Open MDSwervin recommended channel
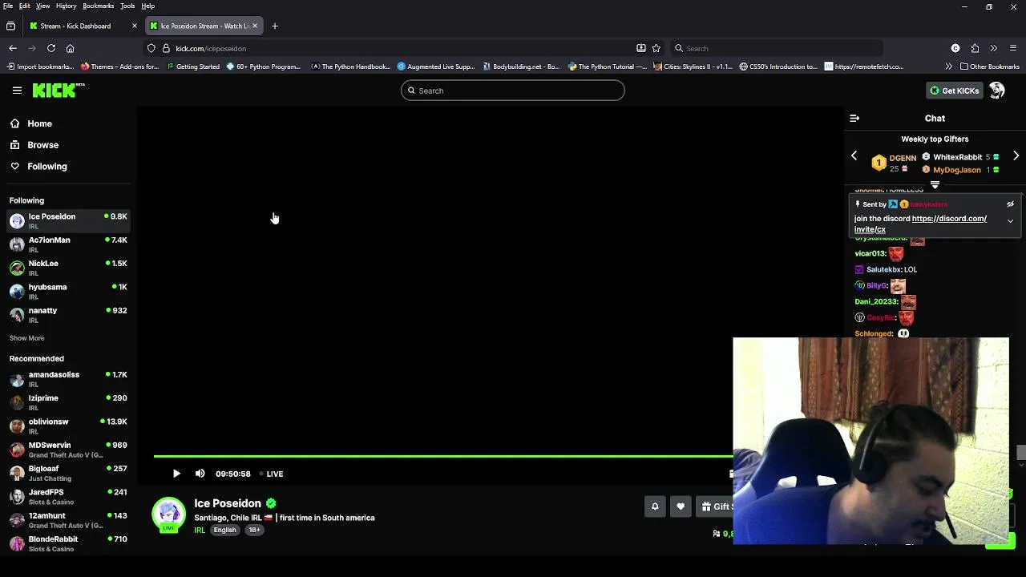This screenshot has width=1026, height=577. tap(68, 450)
